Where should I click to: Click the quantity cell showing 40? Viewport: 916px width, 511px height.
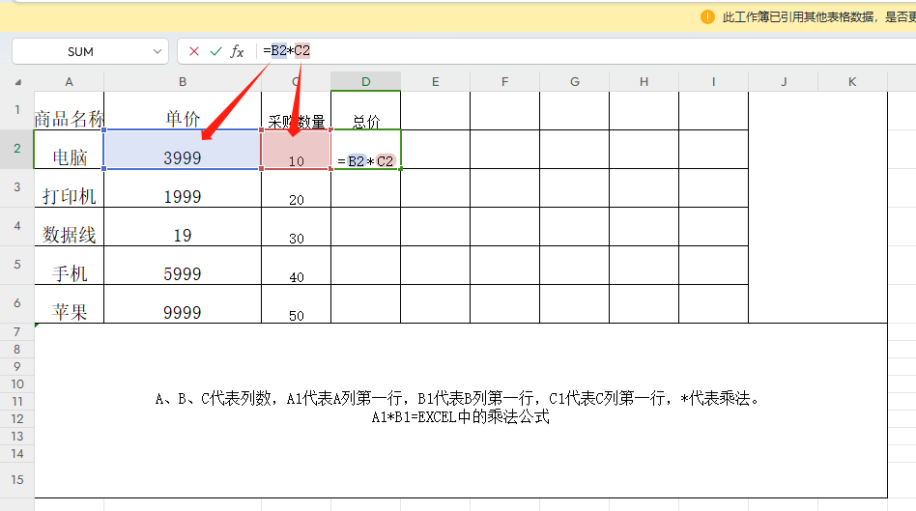297,265
